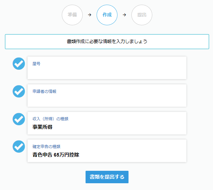Viewport: 213px width, 190px height.
Task: Open the 申請者の情報 card
Action: pyautogui.click(x=107, y=96)
